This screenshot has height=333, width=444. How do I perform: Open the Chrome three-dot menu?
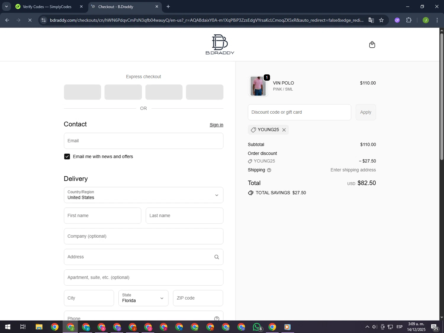pos(437,20)
